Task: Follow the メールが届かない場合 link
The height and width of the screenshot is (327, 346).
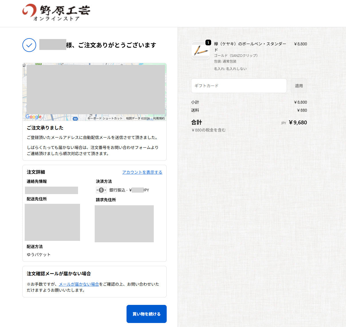Action: (79, 284)
